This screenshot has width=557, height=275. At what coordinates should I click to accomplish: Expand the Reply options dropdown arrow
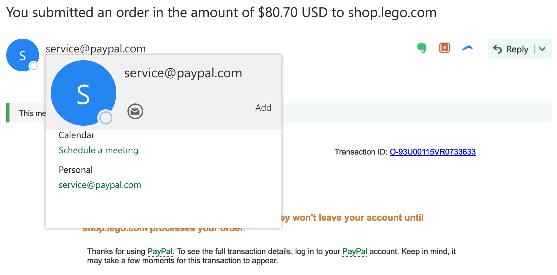[x=542, y=49]
